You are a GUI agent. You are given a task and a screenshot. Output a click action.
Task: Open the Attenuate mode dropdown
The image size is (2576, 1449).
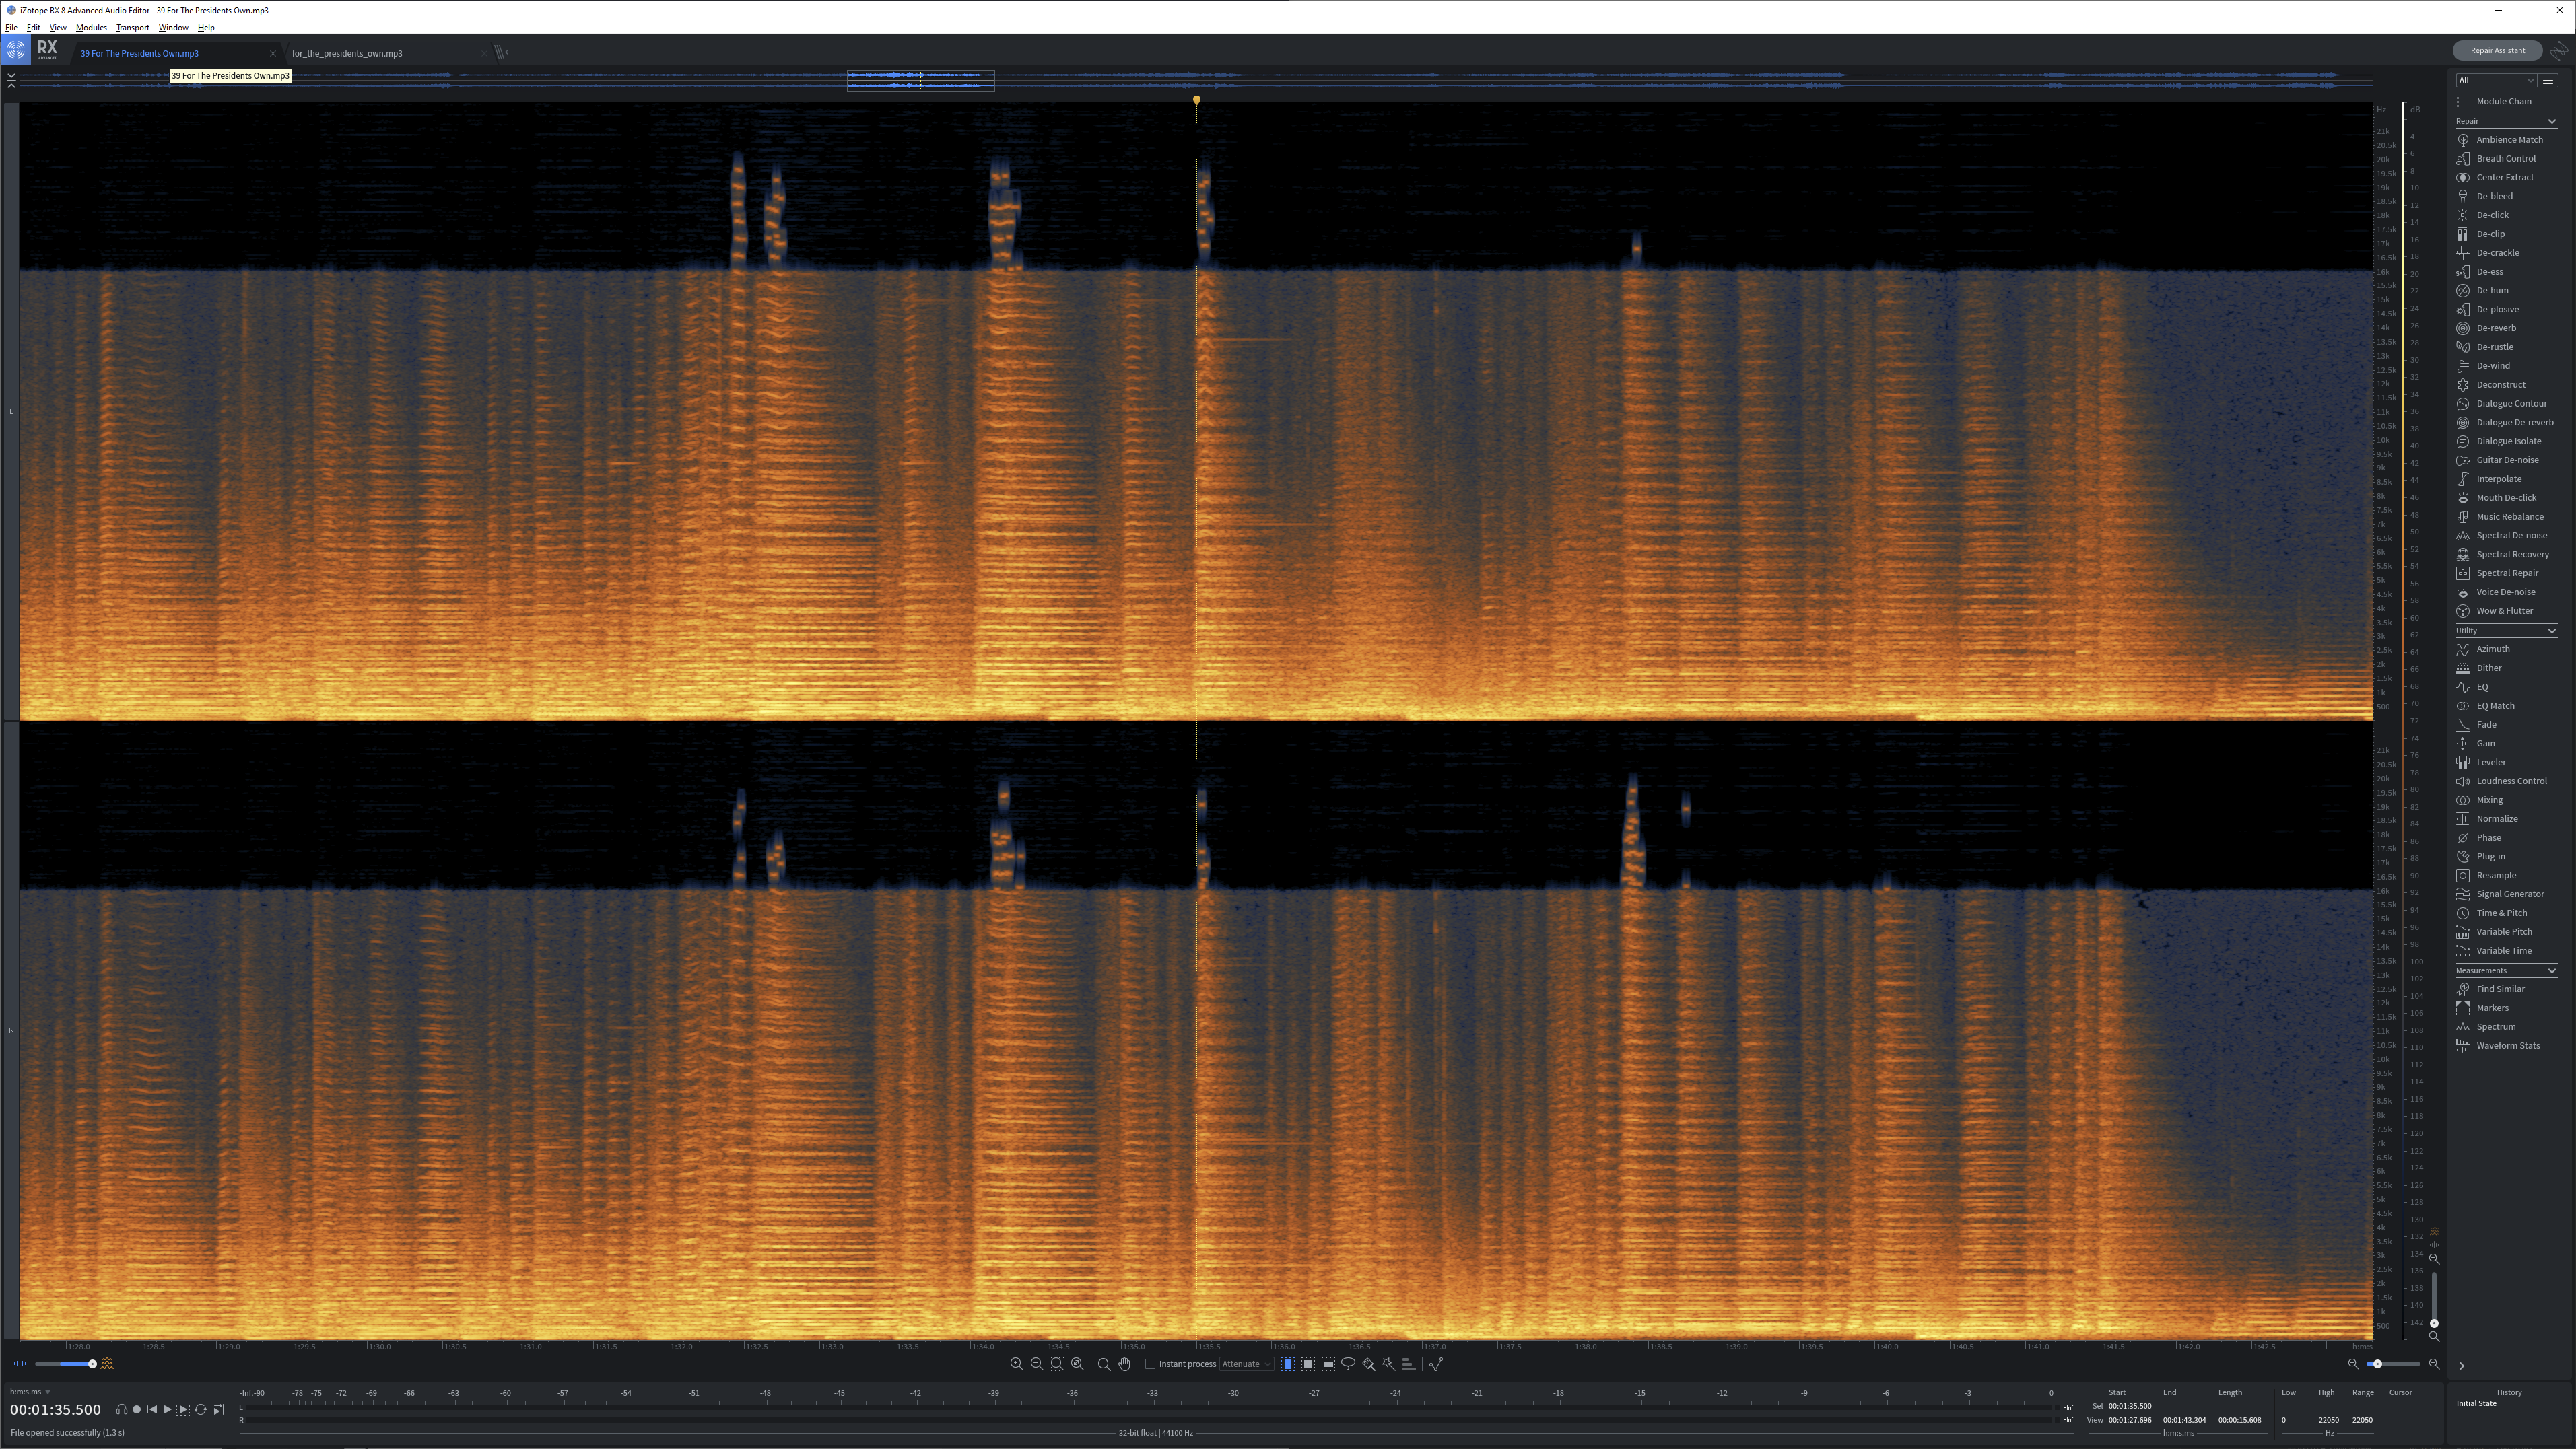click(x=1246, y=1364)
